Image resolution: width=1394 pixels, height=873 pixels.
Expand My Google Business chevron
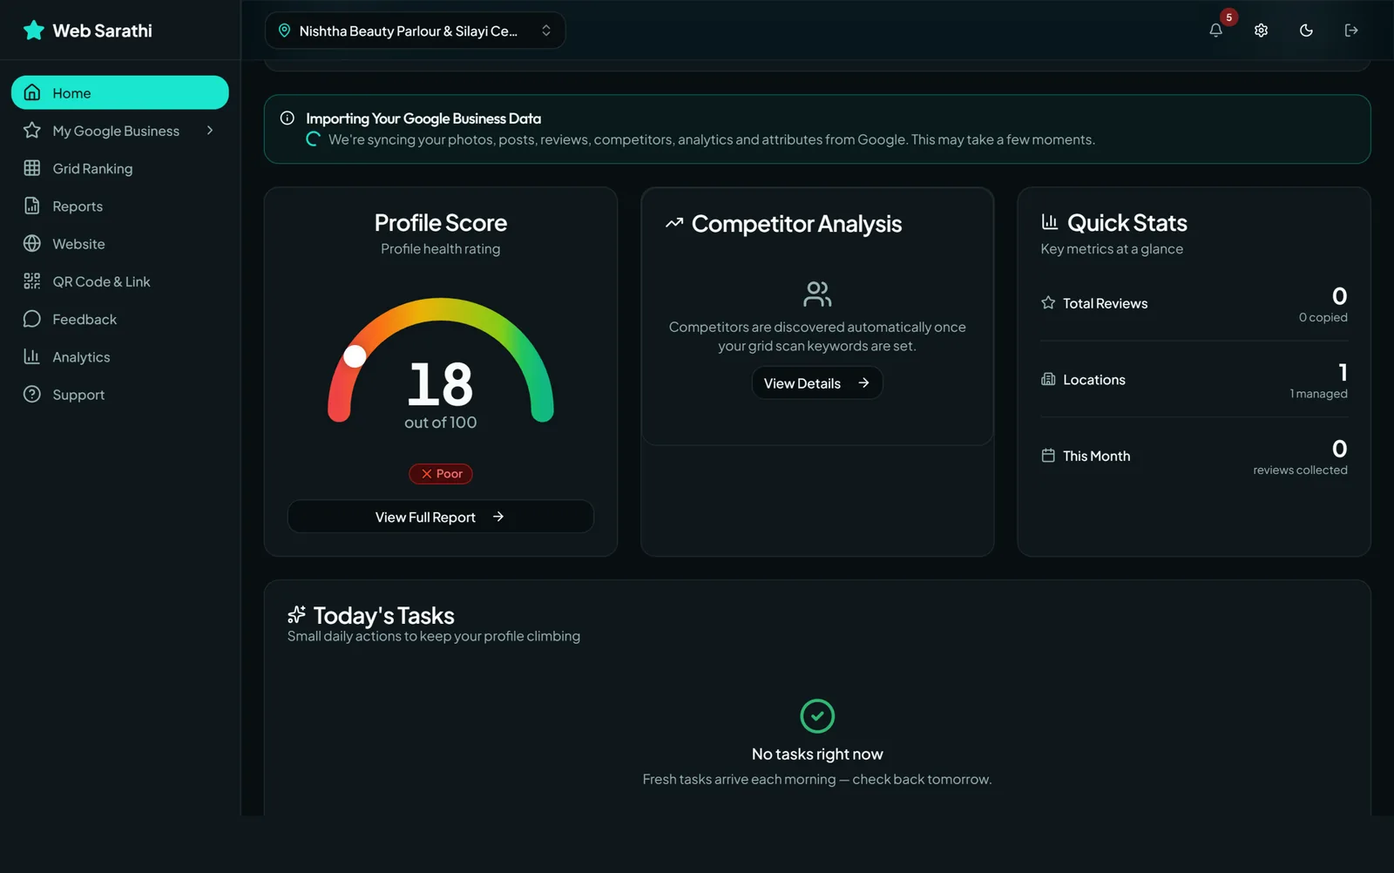tap(210, 131)
